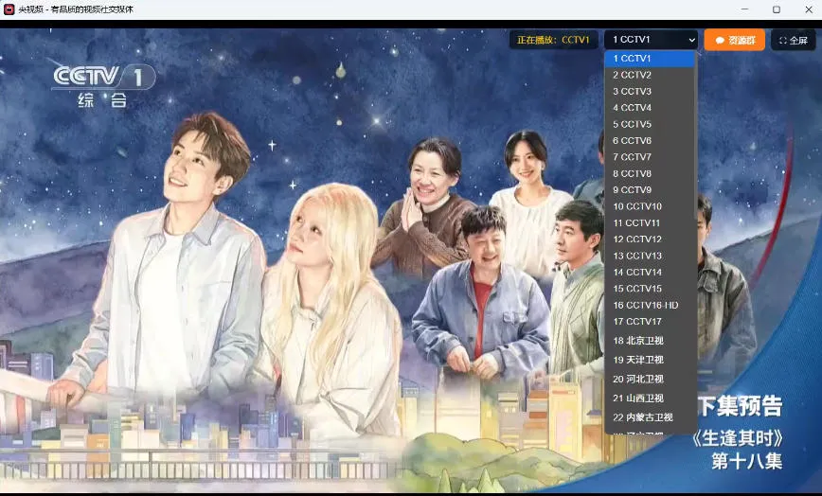The width and height of the screenshot is (822, 496).
Task: Choose 20 河北卫视 from the list
Action: click(650, 379)
